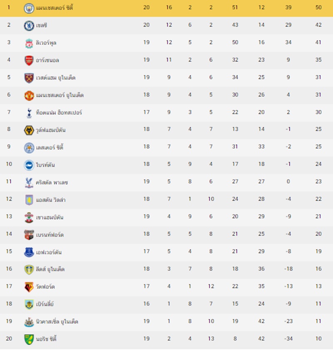Click the Brighton seagull crest
Screen dimensions: 333x364
(29, 165)
